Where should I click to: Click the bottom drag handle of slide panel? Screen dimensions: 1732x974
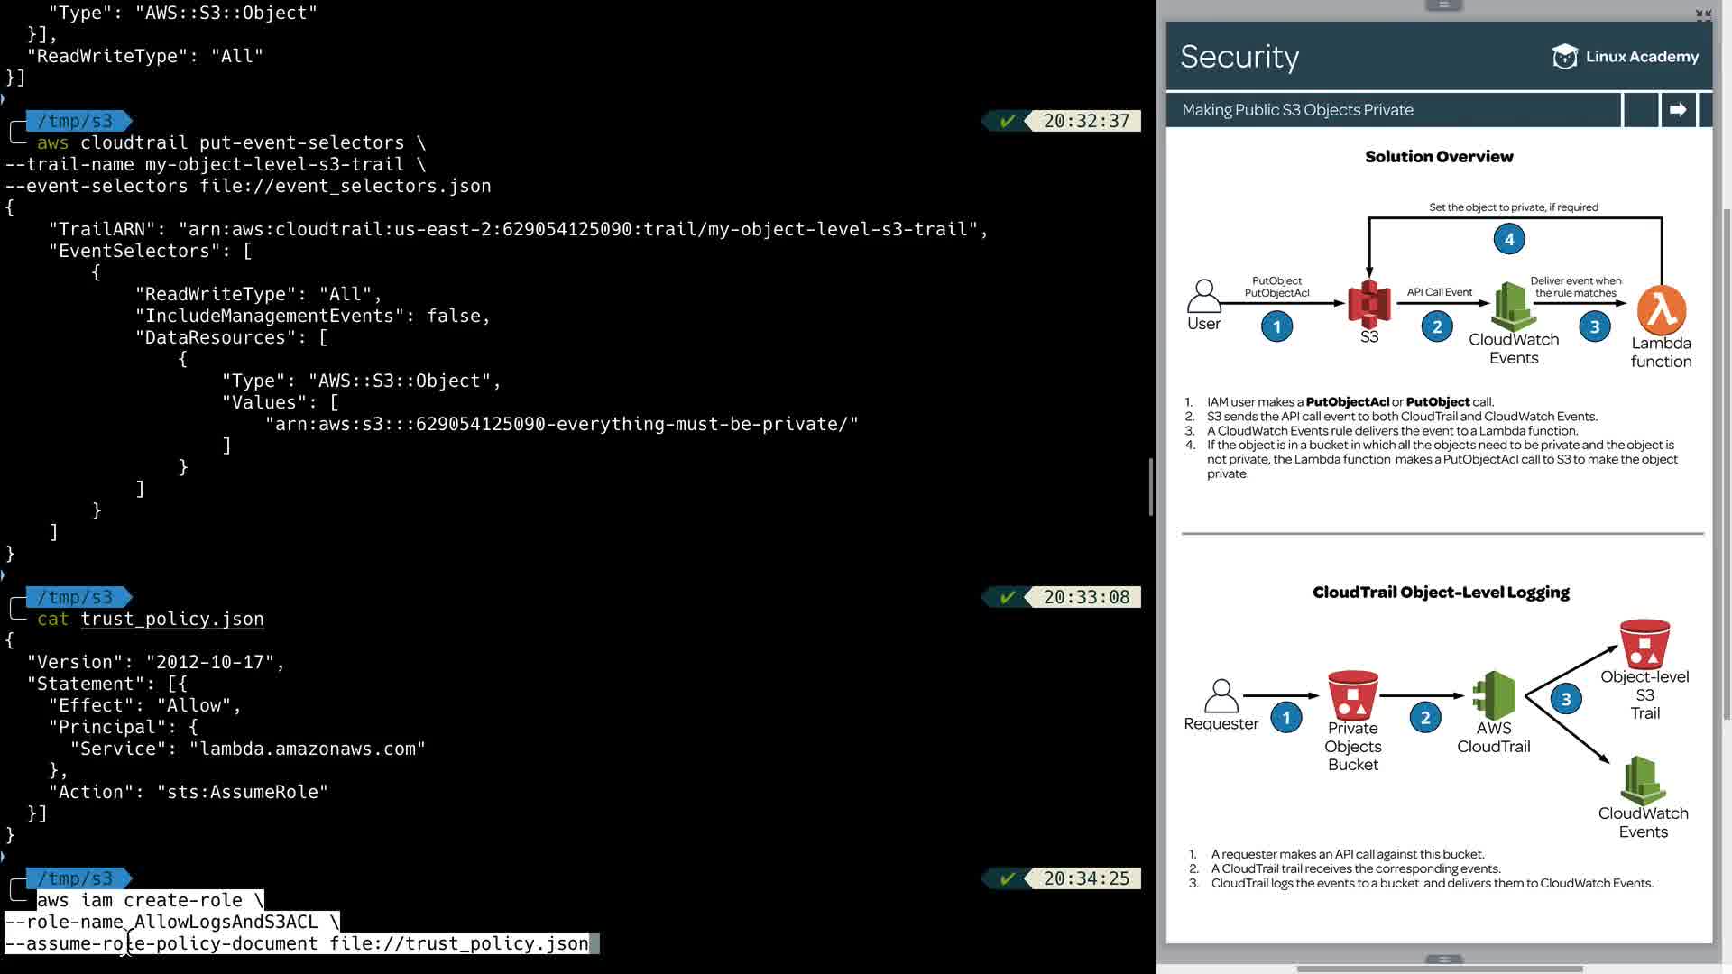pyautogui.click(x=1442, y=960)
